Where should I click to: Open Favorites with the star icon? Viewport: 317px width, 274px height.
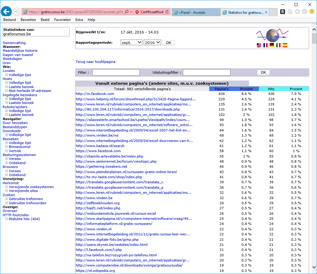(297, 11)
